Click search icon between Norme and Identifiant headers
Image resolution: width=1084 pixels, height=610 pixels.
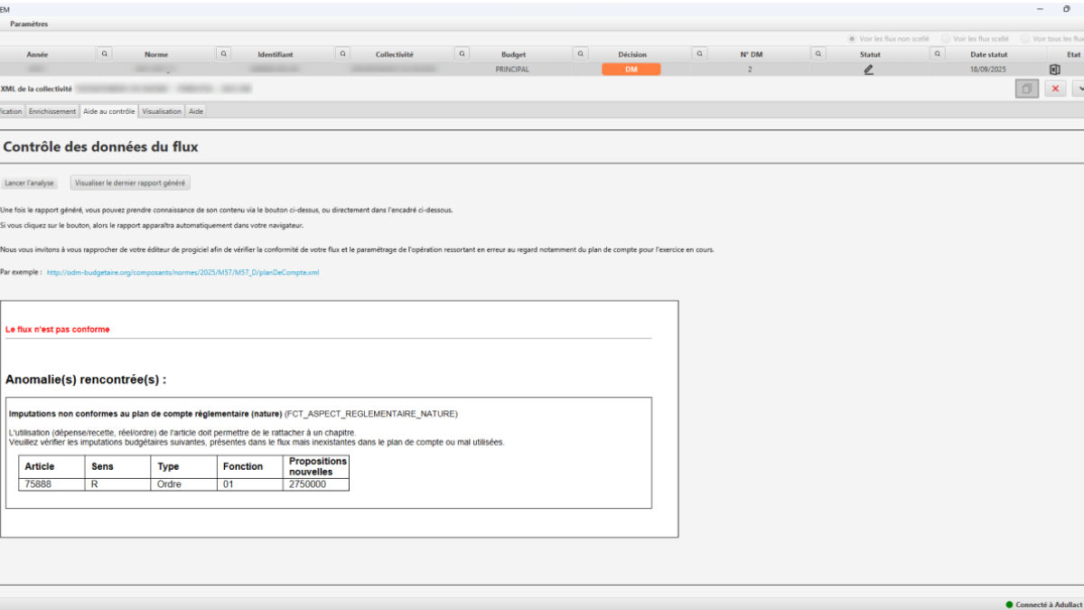tap(223, 54)
